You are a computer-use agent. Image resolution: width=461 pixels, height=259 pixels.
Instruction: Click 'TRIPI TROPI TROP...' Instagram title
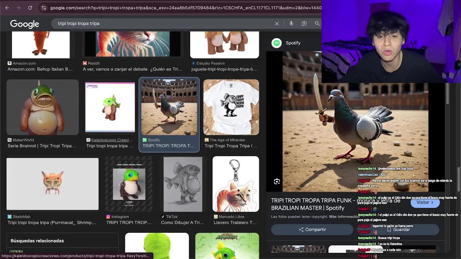[129, 222]
